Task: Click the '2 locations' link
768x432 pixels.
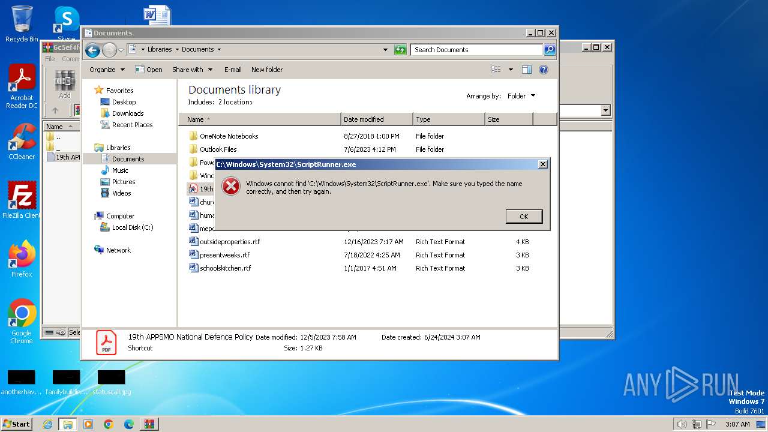Action: 235,102
